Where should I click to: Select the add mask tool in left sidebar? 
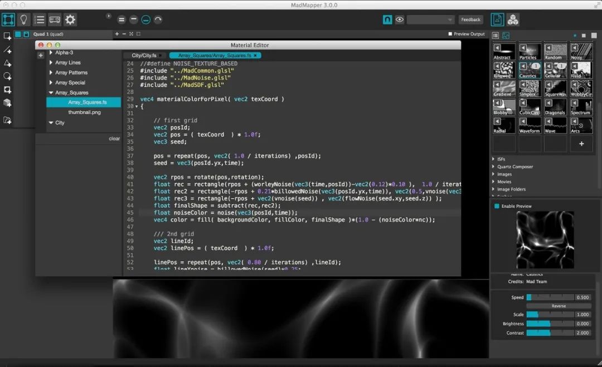pos(7,90)
